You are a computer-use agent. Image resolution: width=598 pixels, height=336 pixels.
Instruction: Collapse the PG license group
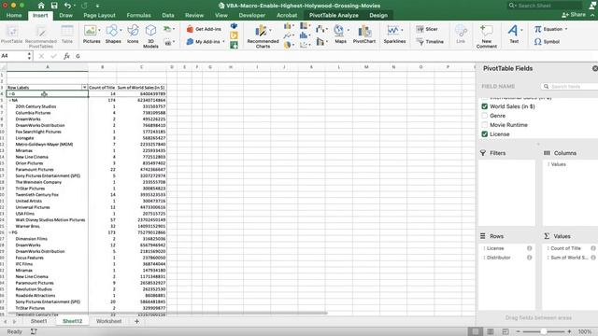[x=10, y=232]
